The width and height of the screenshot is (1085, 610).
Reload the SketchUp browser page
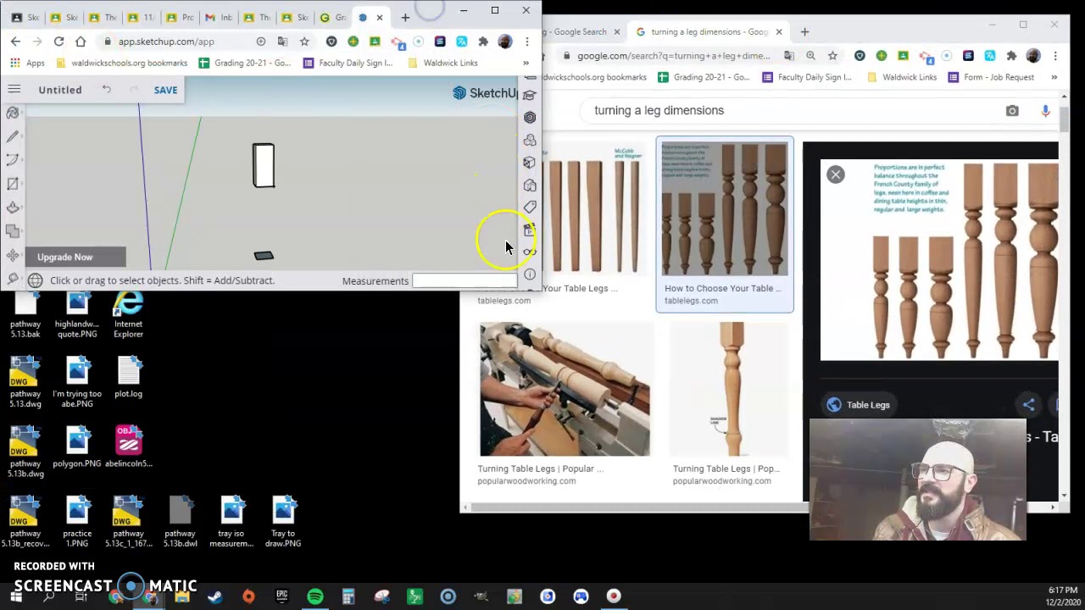[x=58, y=42]
